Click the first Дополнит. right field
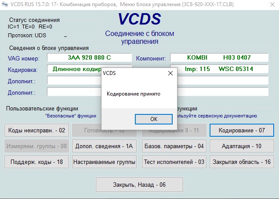The width and height of the screenshot is (279, 199). [x=223, y=80]
